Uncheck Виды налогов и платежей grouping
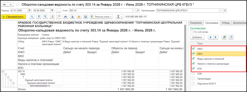This screenshot has width=247, height=92. pos(193,59)
